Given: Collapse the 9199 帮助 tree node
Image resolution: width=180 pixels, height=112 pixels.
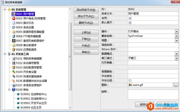Looking at the screenshot, I should (9, 90).
